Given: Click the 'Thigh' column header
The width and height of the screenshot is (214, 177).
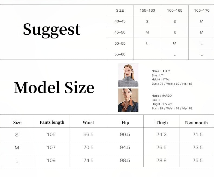Looking at the screenshot, I should click(x=162, y=123).
